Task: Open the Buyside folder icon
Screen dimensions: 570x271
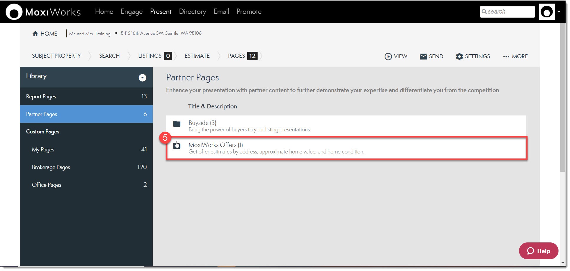Action: [177, 124]
